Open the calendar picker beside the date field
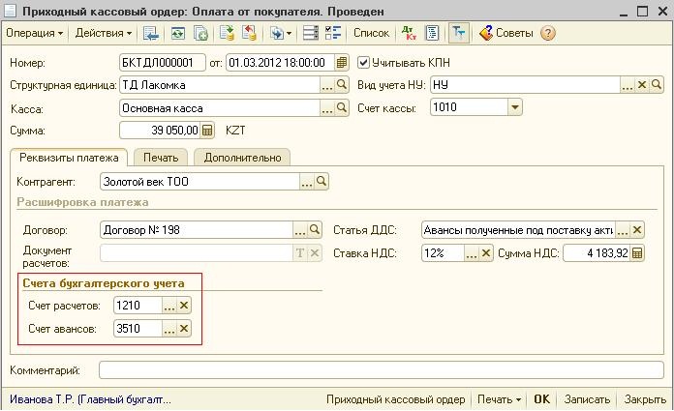The image size is (674, 411). pyautogui.click(x=342, y=63)
